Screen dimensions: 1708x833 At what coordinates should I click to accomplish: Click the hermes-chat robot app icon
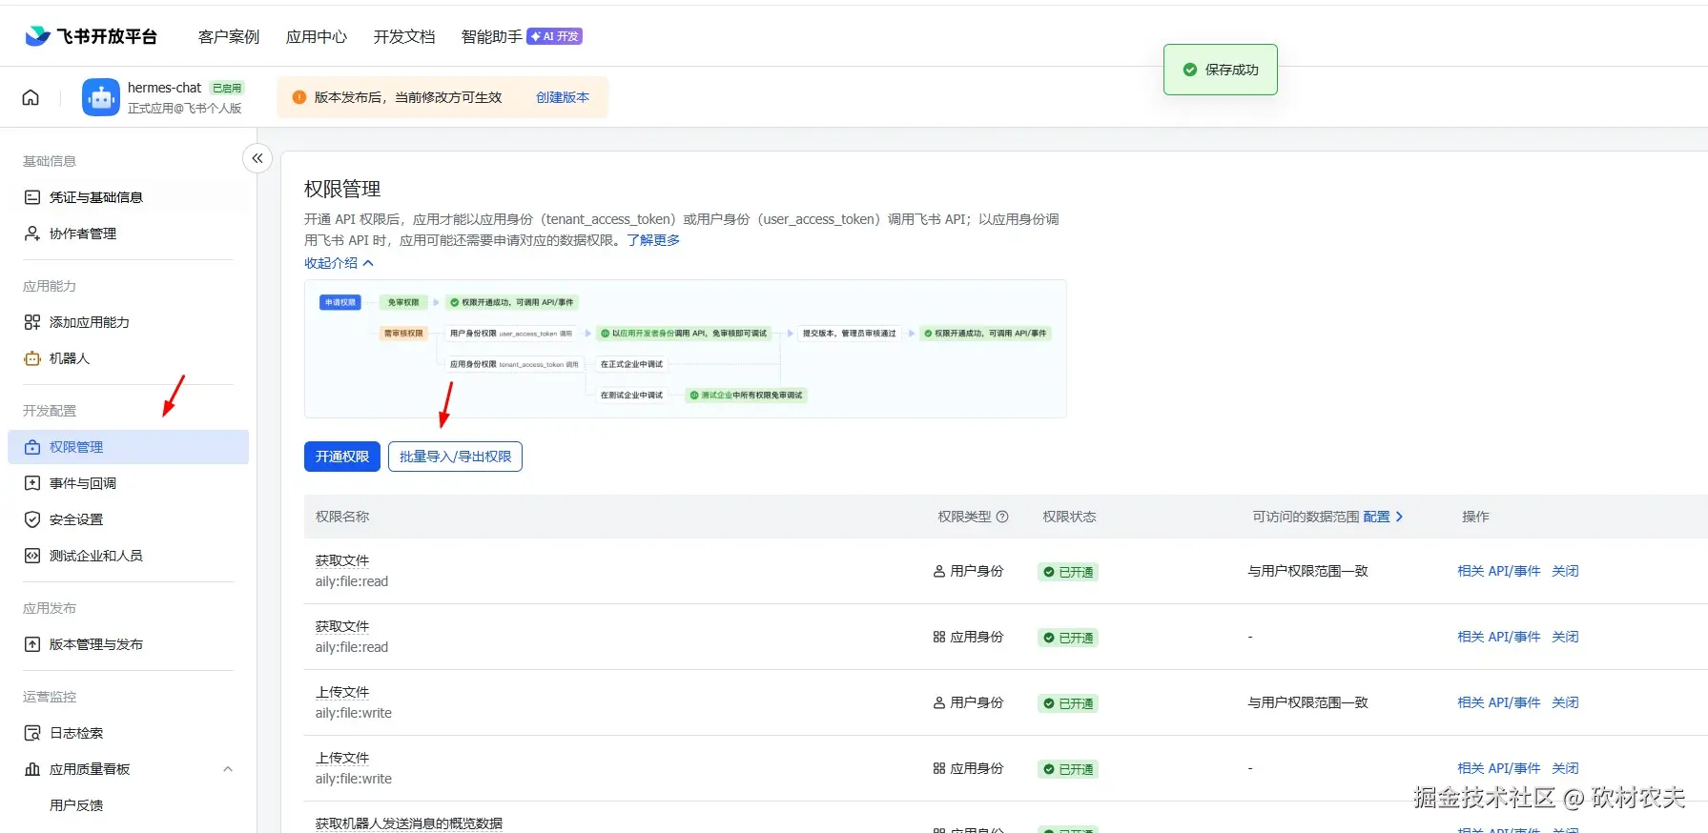click(x=101, y=97)
